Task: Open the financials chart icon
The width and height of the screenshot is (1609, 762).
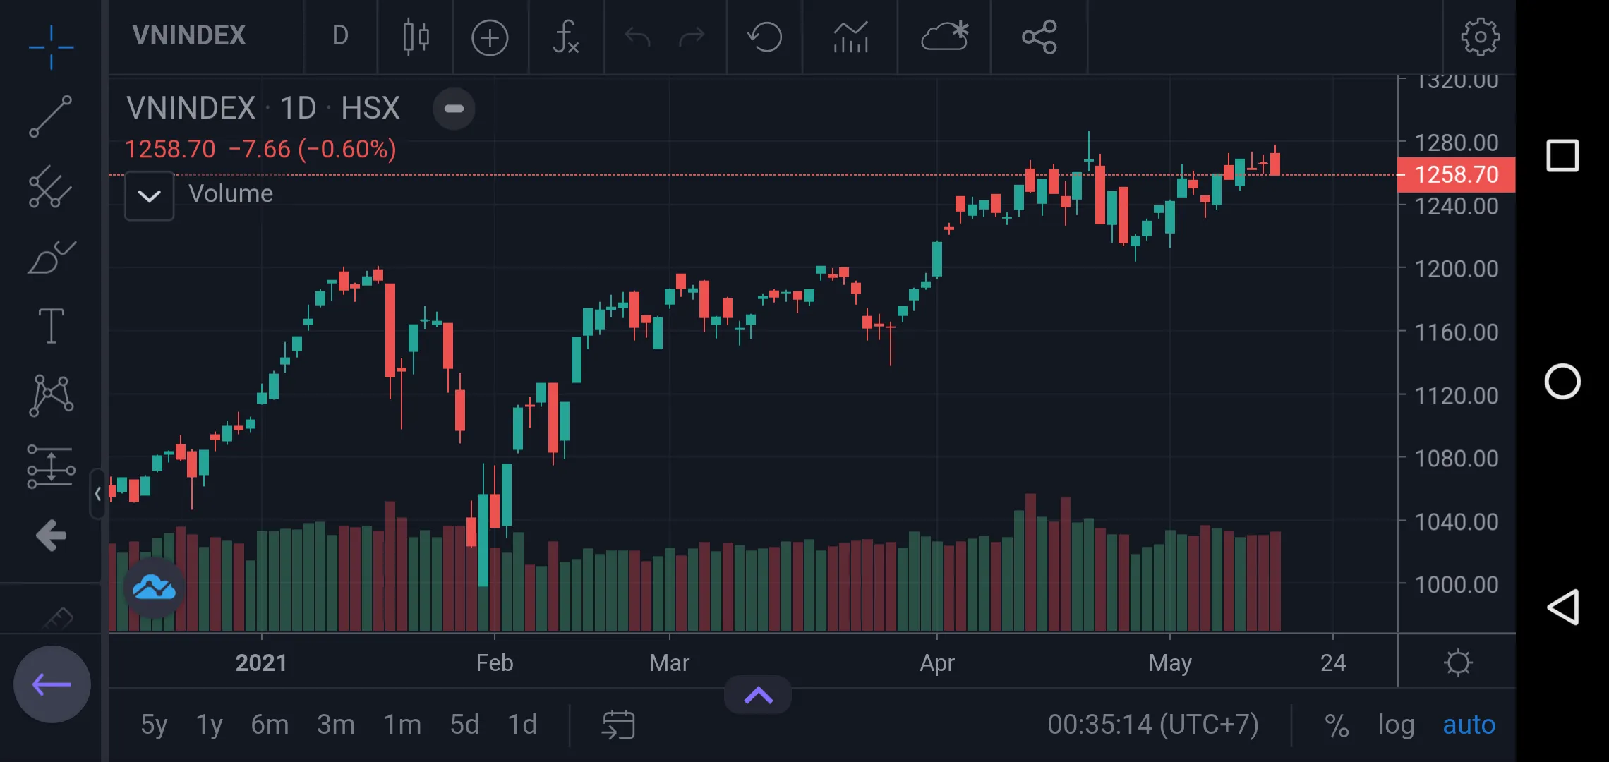Action: [850, 37]
